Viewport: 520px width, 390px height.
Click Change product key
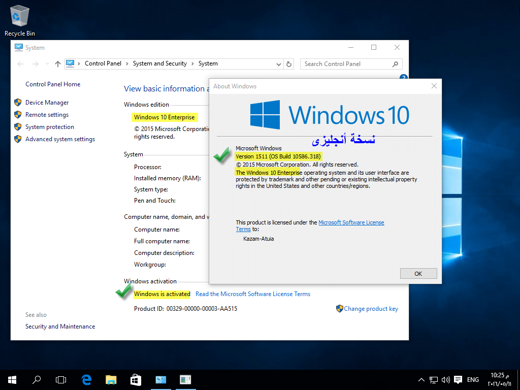click(371, 309)
